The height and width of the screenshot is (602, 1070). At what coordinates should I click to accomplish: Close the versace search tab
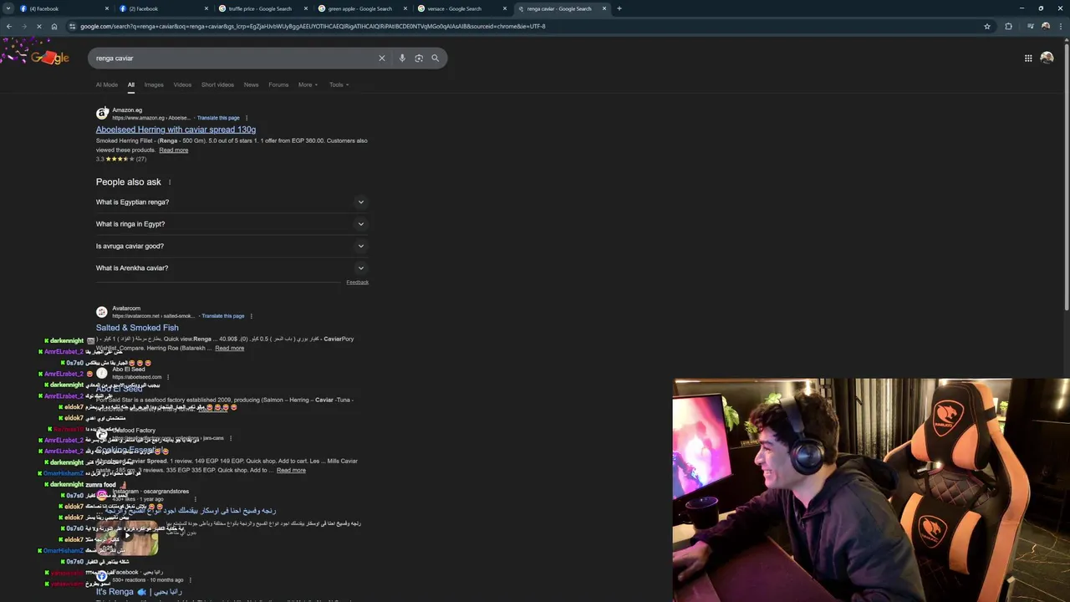[505, 8]
